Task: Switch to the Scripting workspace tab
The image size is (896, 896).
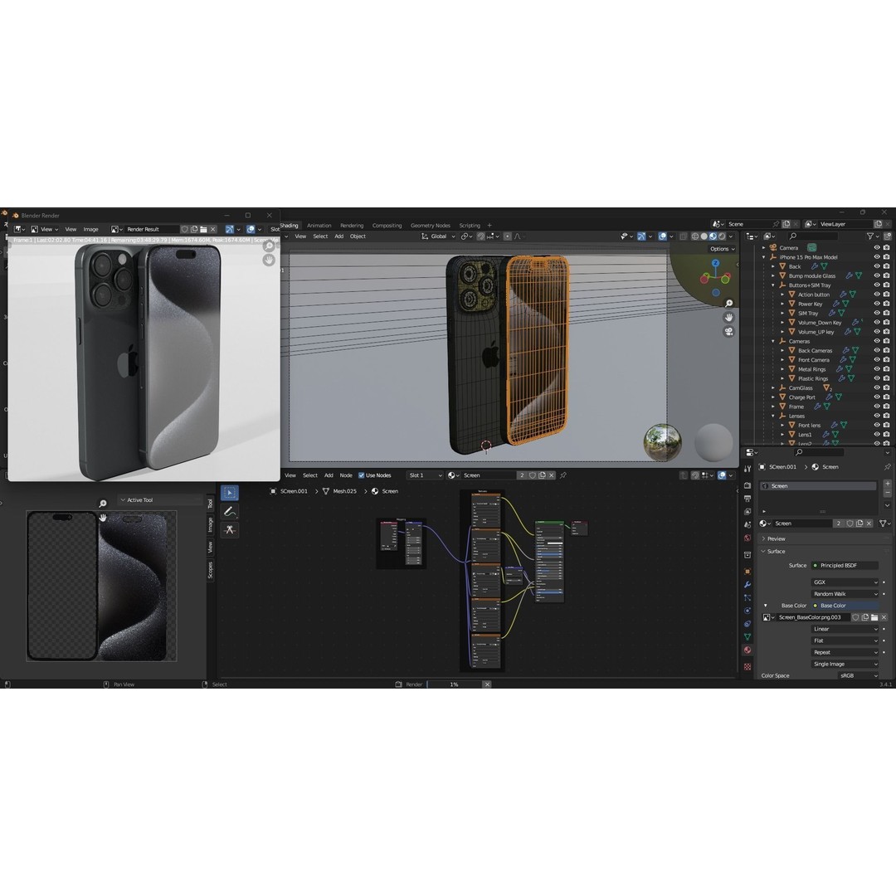Action: [x=470, y=226]
